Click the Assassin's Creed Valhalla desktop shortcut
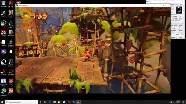 (11, 24)
